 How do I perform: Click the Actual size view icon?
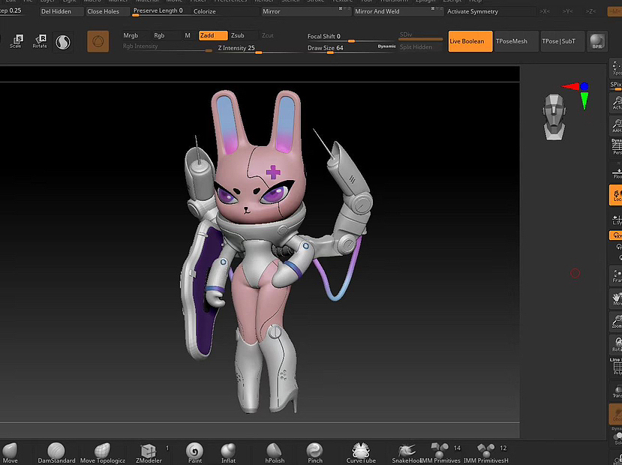(616, 103)
